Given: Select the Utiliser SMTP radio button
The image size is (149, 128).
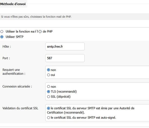Looking at the screenshot, I should point(2,37).
